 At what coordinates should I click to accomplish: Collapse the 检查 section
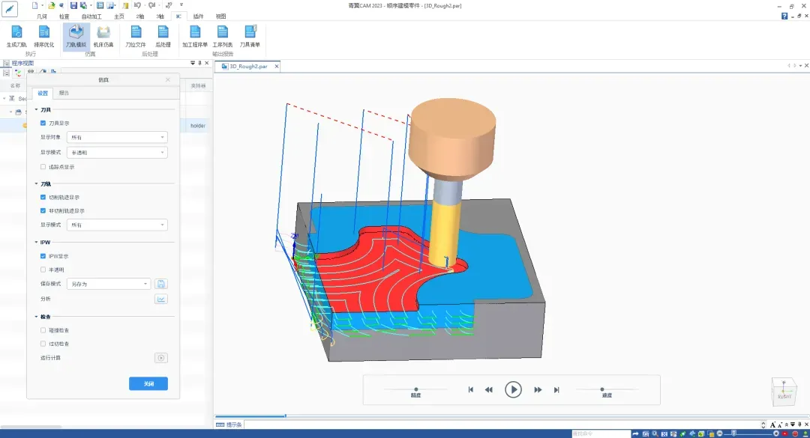pyautogui.click(x=36, y=317)
